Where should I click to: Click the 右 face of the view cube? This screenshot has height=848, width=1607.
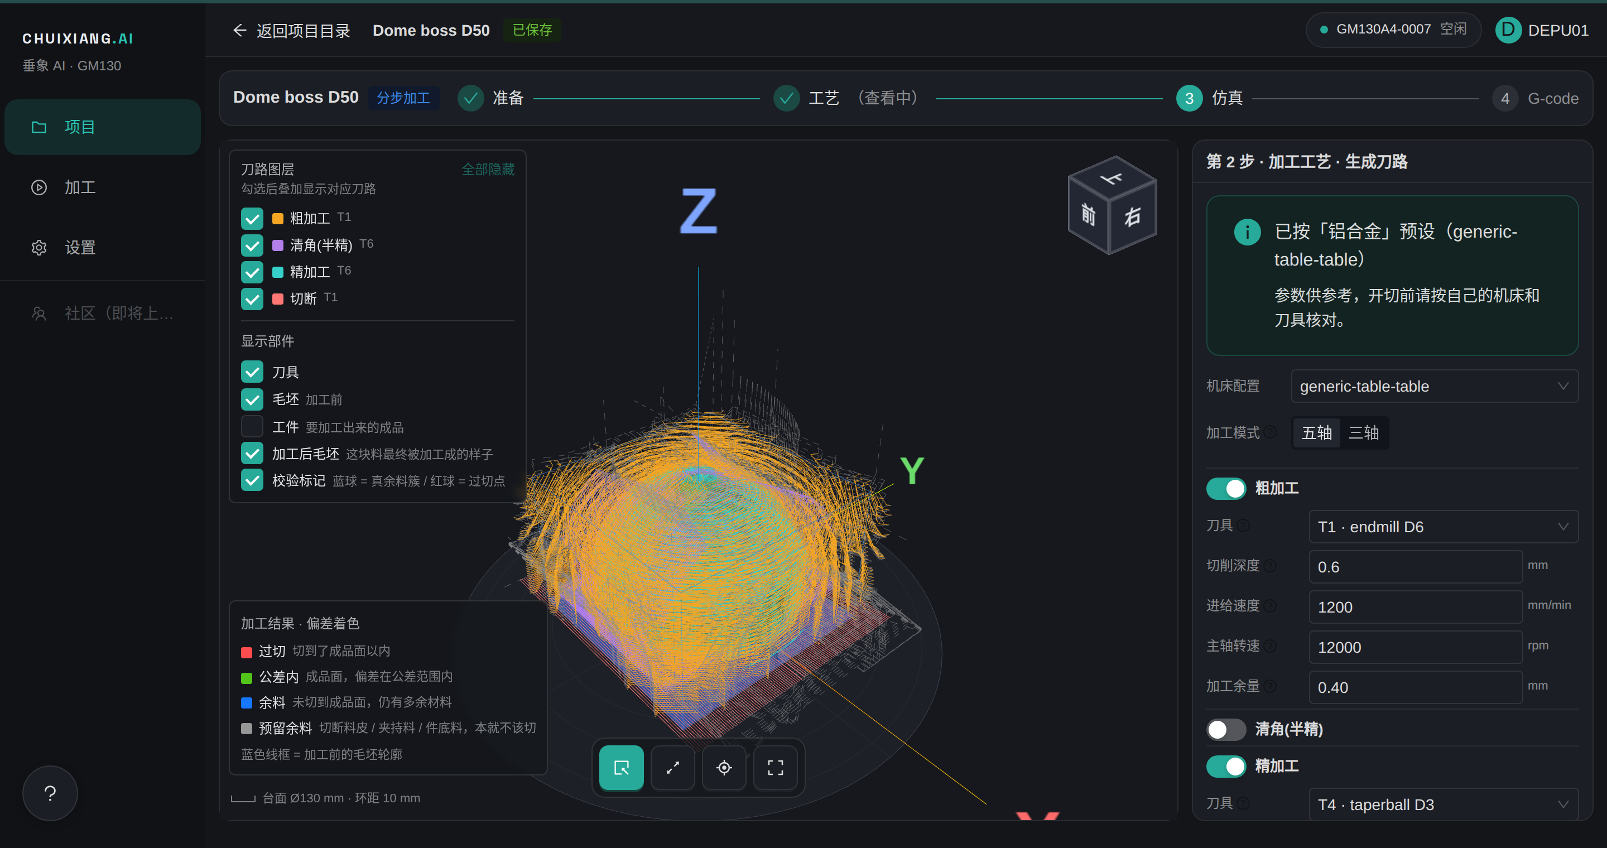tap(1133, 216)
